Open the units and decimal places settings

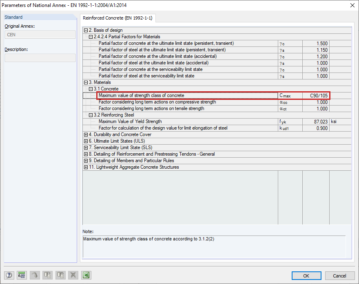(x=22, y=275)
